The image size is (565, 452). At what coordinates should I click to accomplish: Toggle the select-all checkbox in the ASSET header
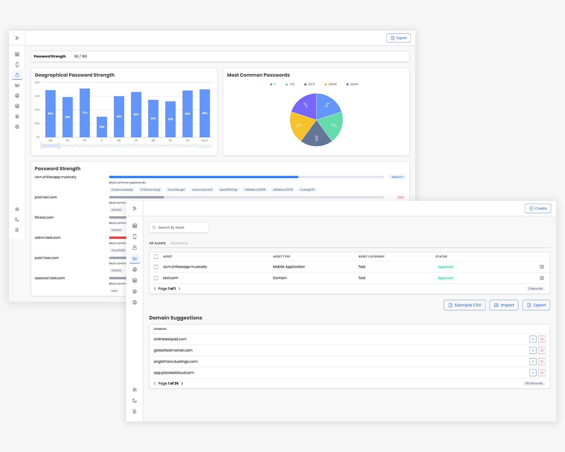156,257
